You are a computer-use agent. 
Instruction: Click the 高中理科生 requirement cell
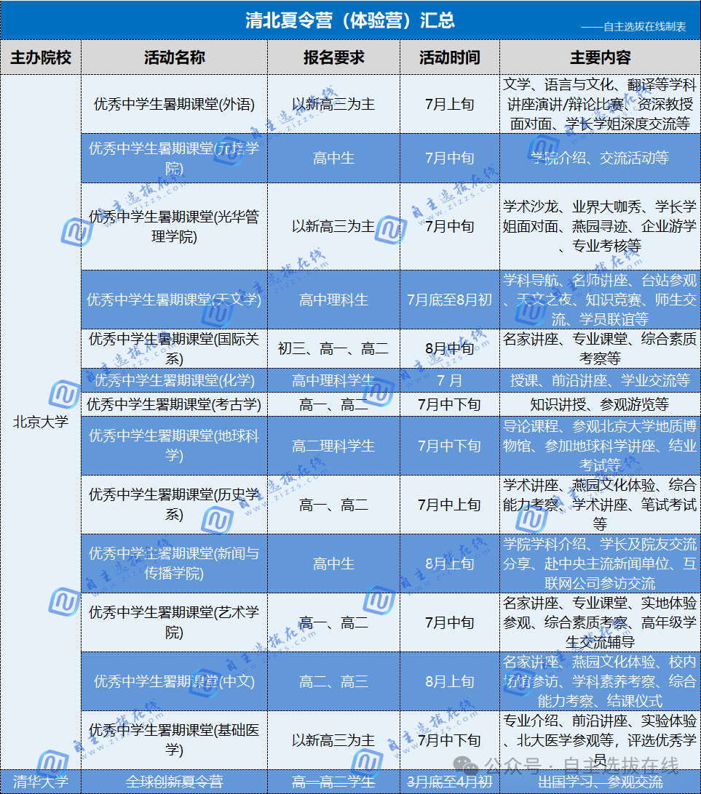[333, 300]
